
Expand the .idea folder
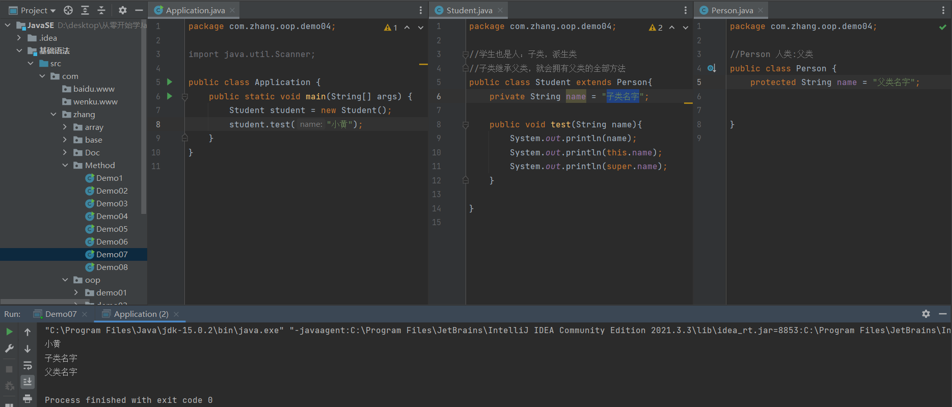(19, 38)
